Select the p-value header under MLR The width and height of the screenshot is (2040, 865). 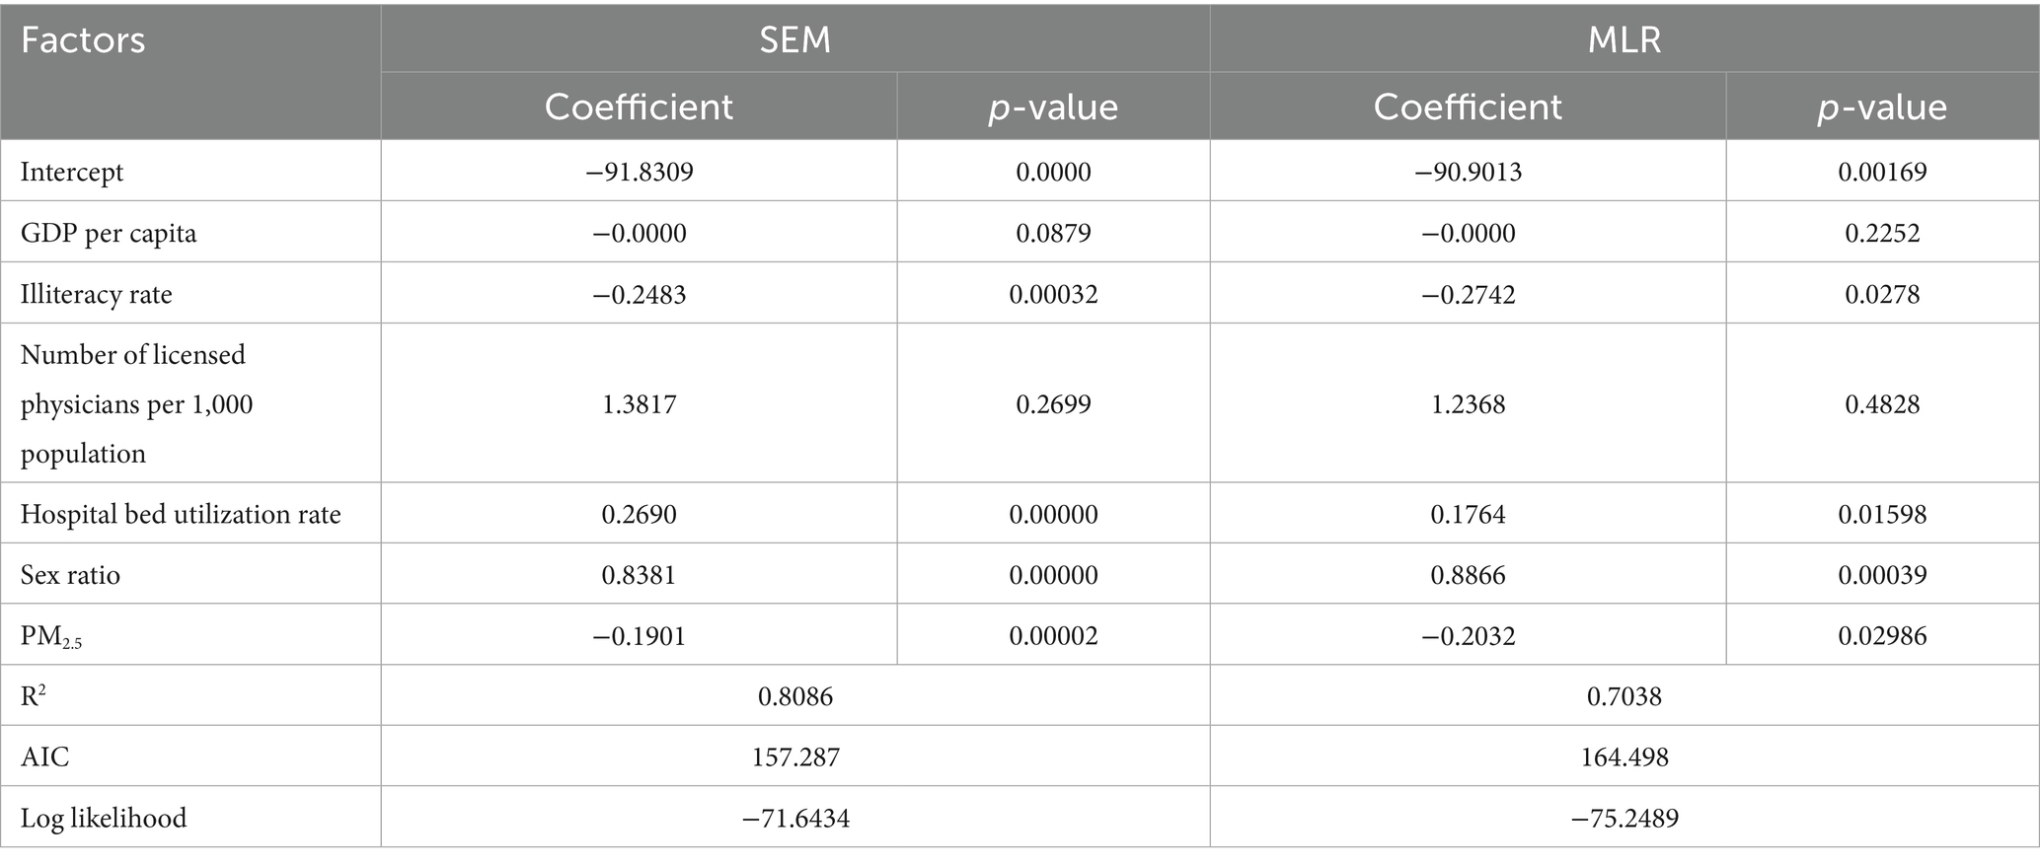(1881, 107)
